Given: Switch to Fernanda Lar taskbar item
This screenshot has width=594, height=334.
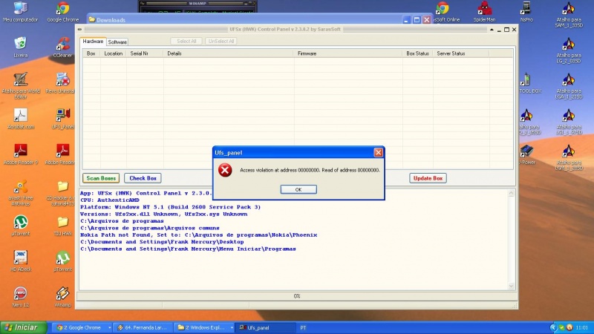Looking at the screenshot, I should [x=143, y=327].
